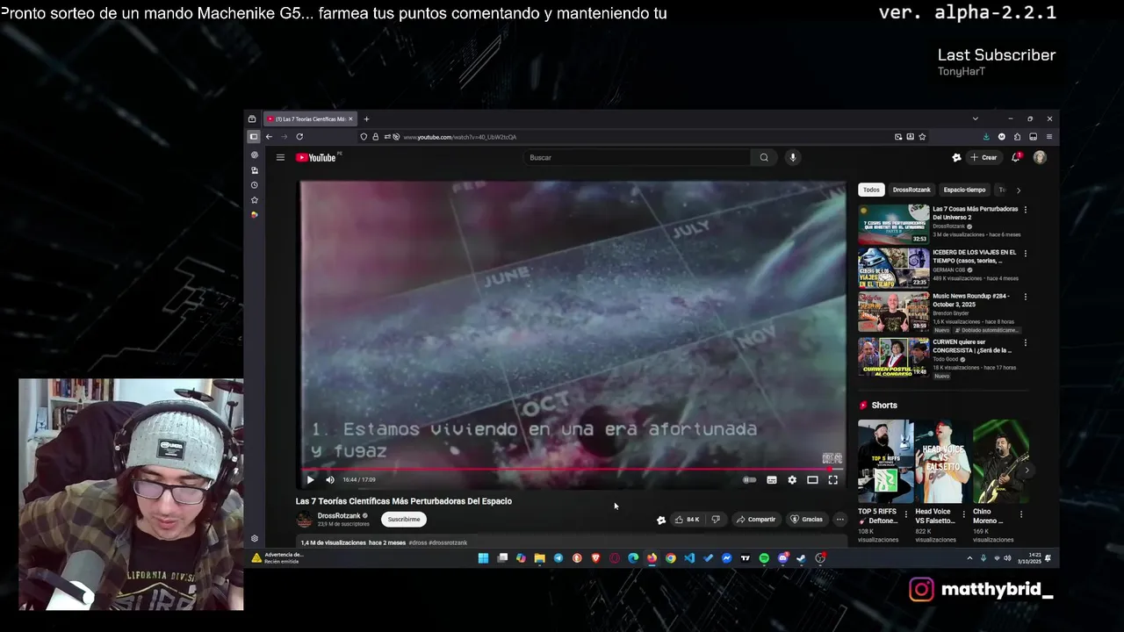Open options for Music News Roundup video
1124x632 pixels.
pos(1025,298)
